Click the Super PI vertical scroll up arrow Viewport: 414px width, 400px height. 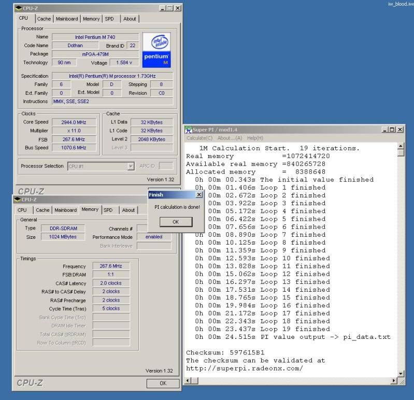[401, 146]
